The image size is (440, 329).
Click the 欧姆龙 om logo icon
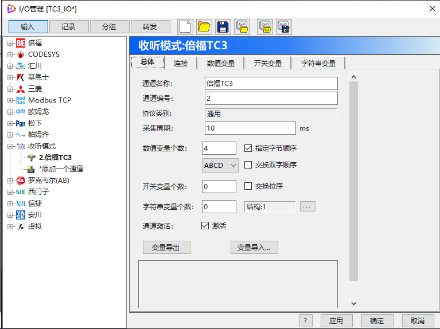click(x=21, y=112)
